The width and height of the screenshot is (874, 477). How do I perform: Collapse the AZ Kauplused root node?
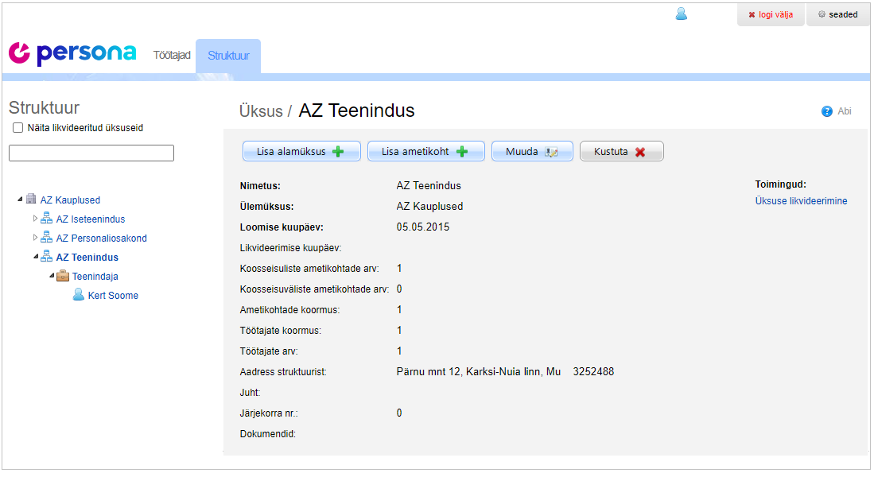coord(20,200)
